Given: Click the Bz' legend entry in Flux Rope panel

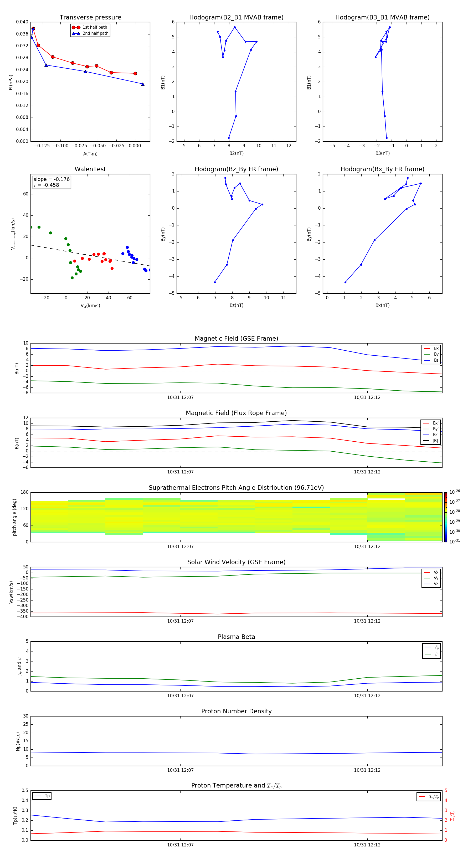Looking at the screenshot, I should pos(431,435).
